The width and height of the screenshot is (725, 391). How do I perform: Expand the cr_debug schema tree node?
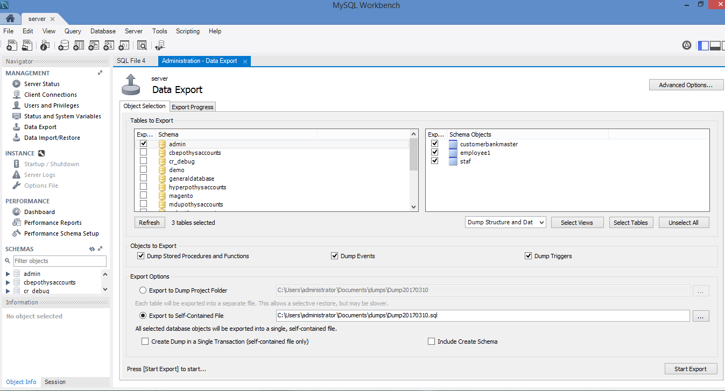8,291
